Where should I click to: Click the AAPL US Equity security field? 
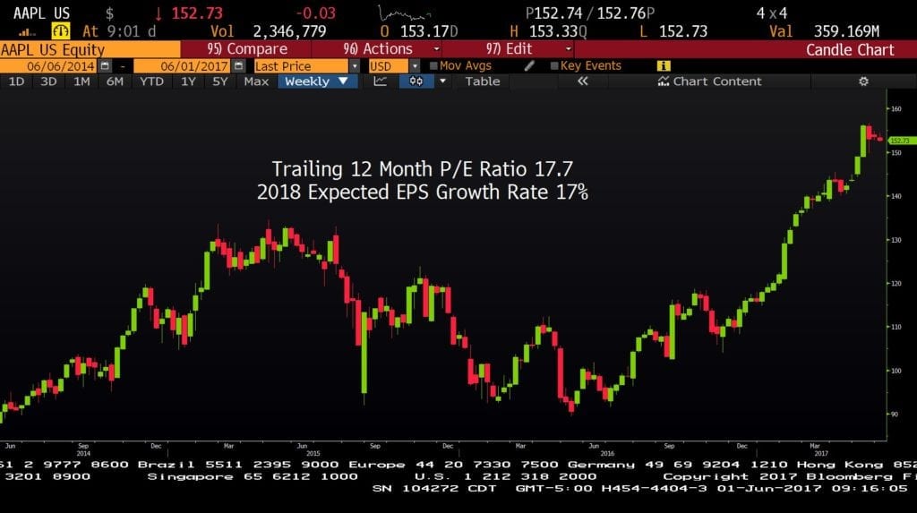[90, 50]
